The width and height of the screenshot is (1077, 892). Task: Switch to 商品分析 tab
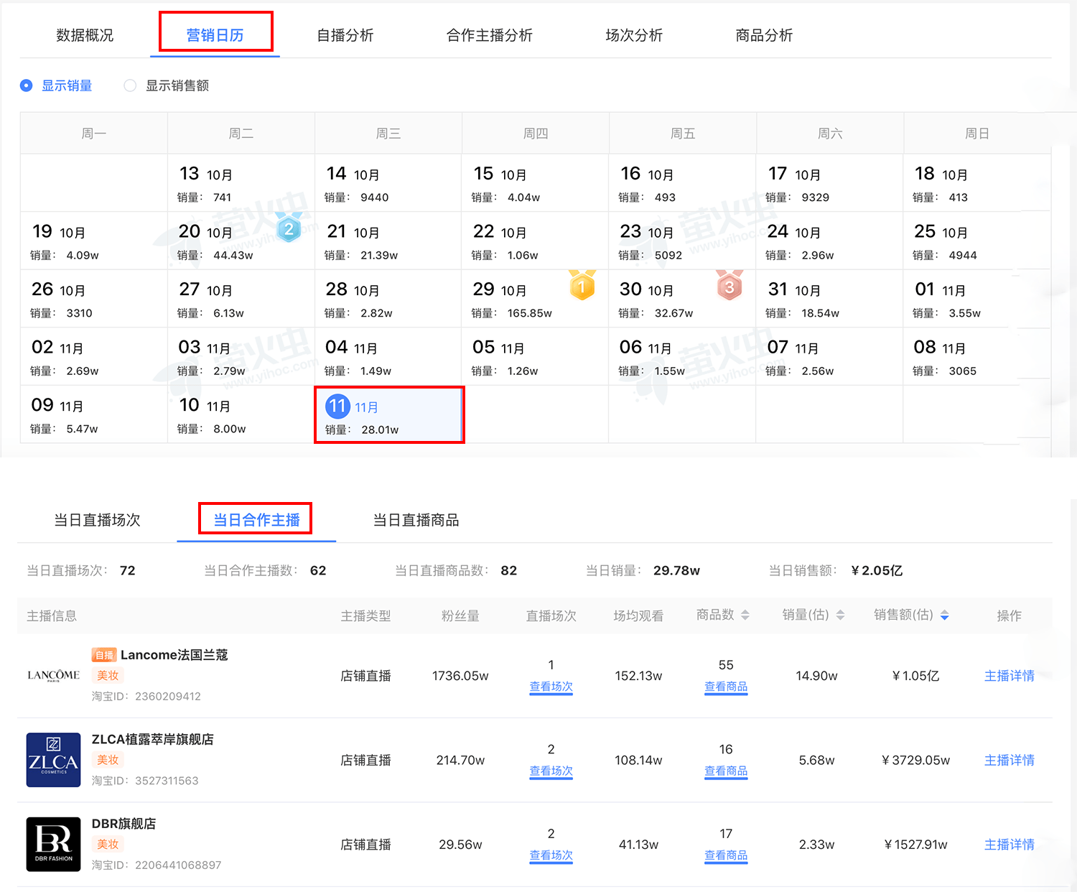click(x=764, y=35)
